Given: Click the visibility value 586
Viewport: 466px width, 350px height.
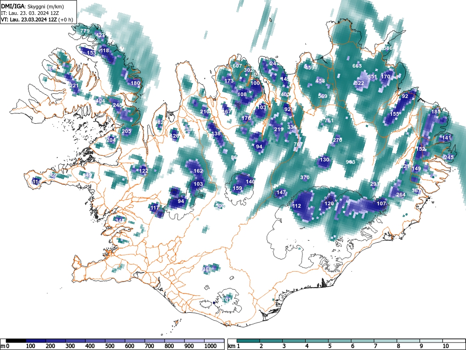Looking at the screenshot, I should 388,48.
